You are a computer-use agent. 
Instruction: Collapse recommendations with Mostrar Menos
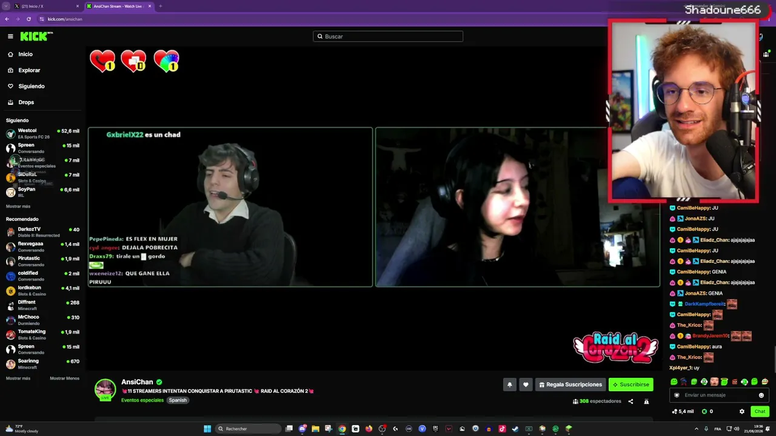point(64,378)
